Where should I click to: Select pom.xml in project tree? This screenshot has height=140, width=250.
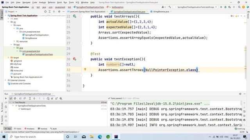[x=17, y=74]
